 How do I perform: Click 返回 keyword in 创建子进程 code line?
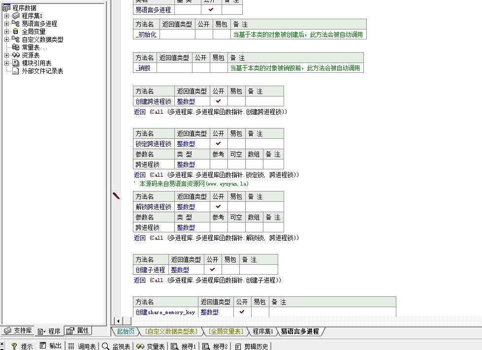point(139,280)
